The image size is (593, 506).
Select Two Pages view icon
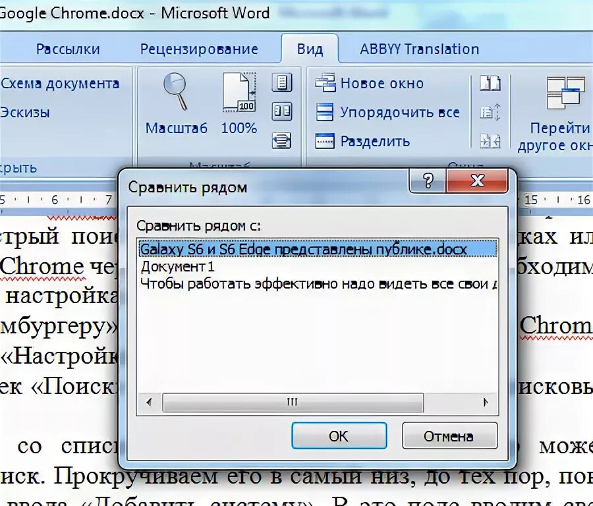[282, 111]
